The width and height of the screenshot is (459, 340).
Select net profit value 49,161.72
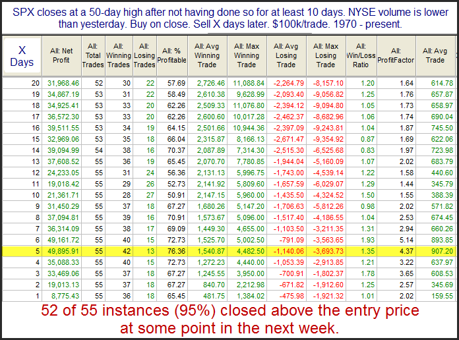[63, 240]
